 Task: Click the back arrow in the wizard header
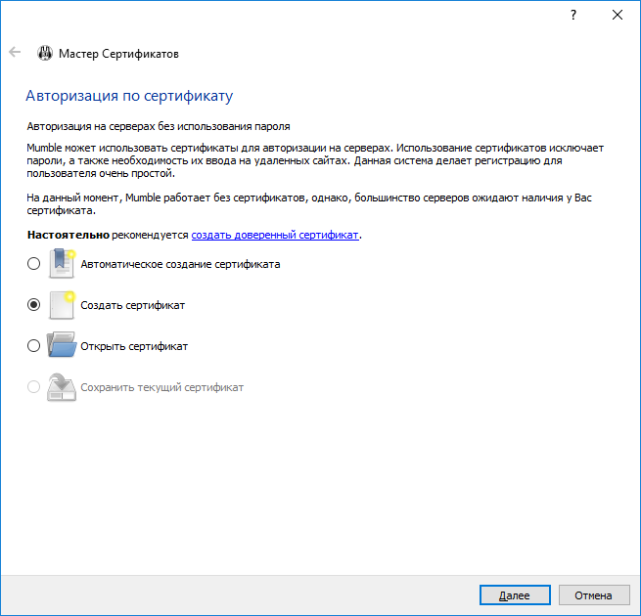[x=15, y=53]
